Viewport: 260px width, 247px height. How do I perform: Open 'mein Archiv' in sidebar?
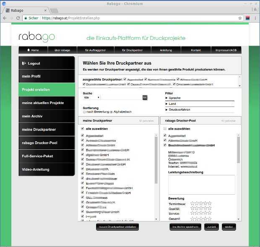47,116
